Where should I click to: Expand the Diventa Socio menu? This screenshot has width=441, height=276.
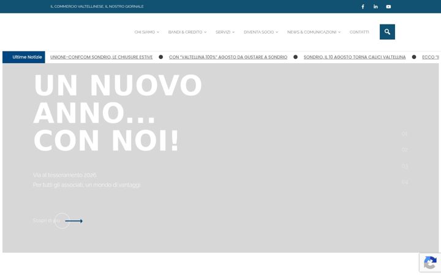pos(261,32)
